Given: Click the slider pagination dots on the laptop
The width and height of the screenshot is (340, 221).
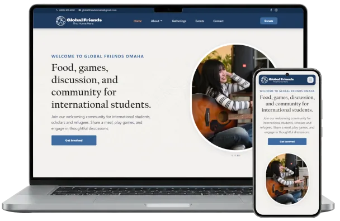Looking at the screenshot, I should point(236,155).
